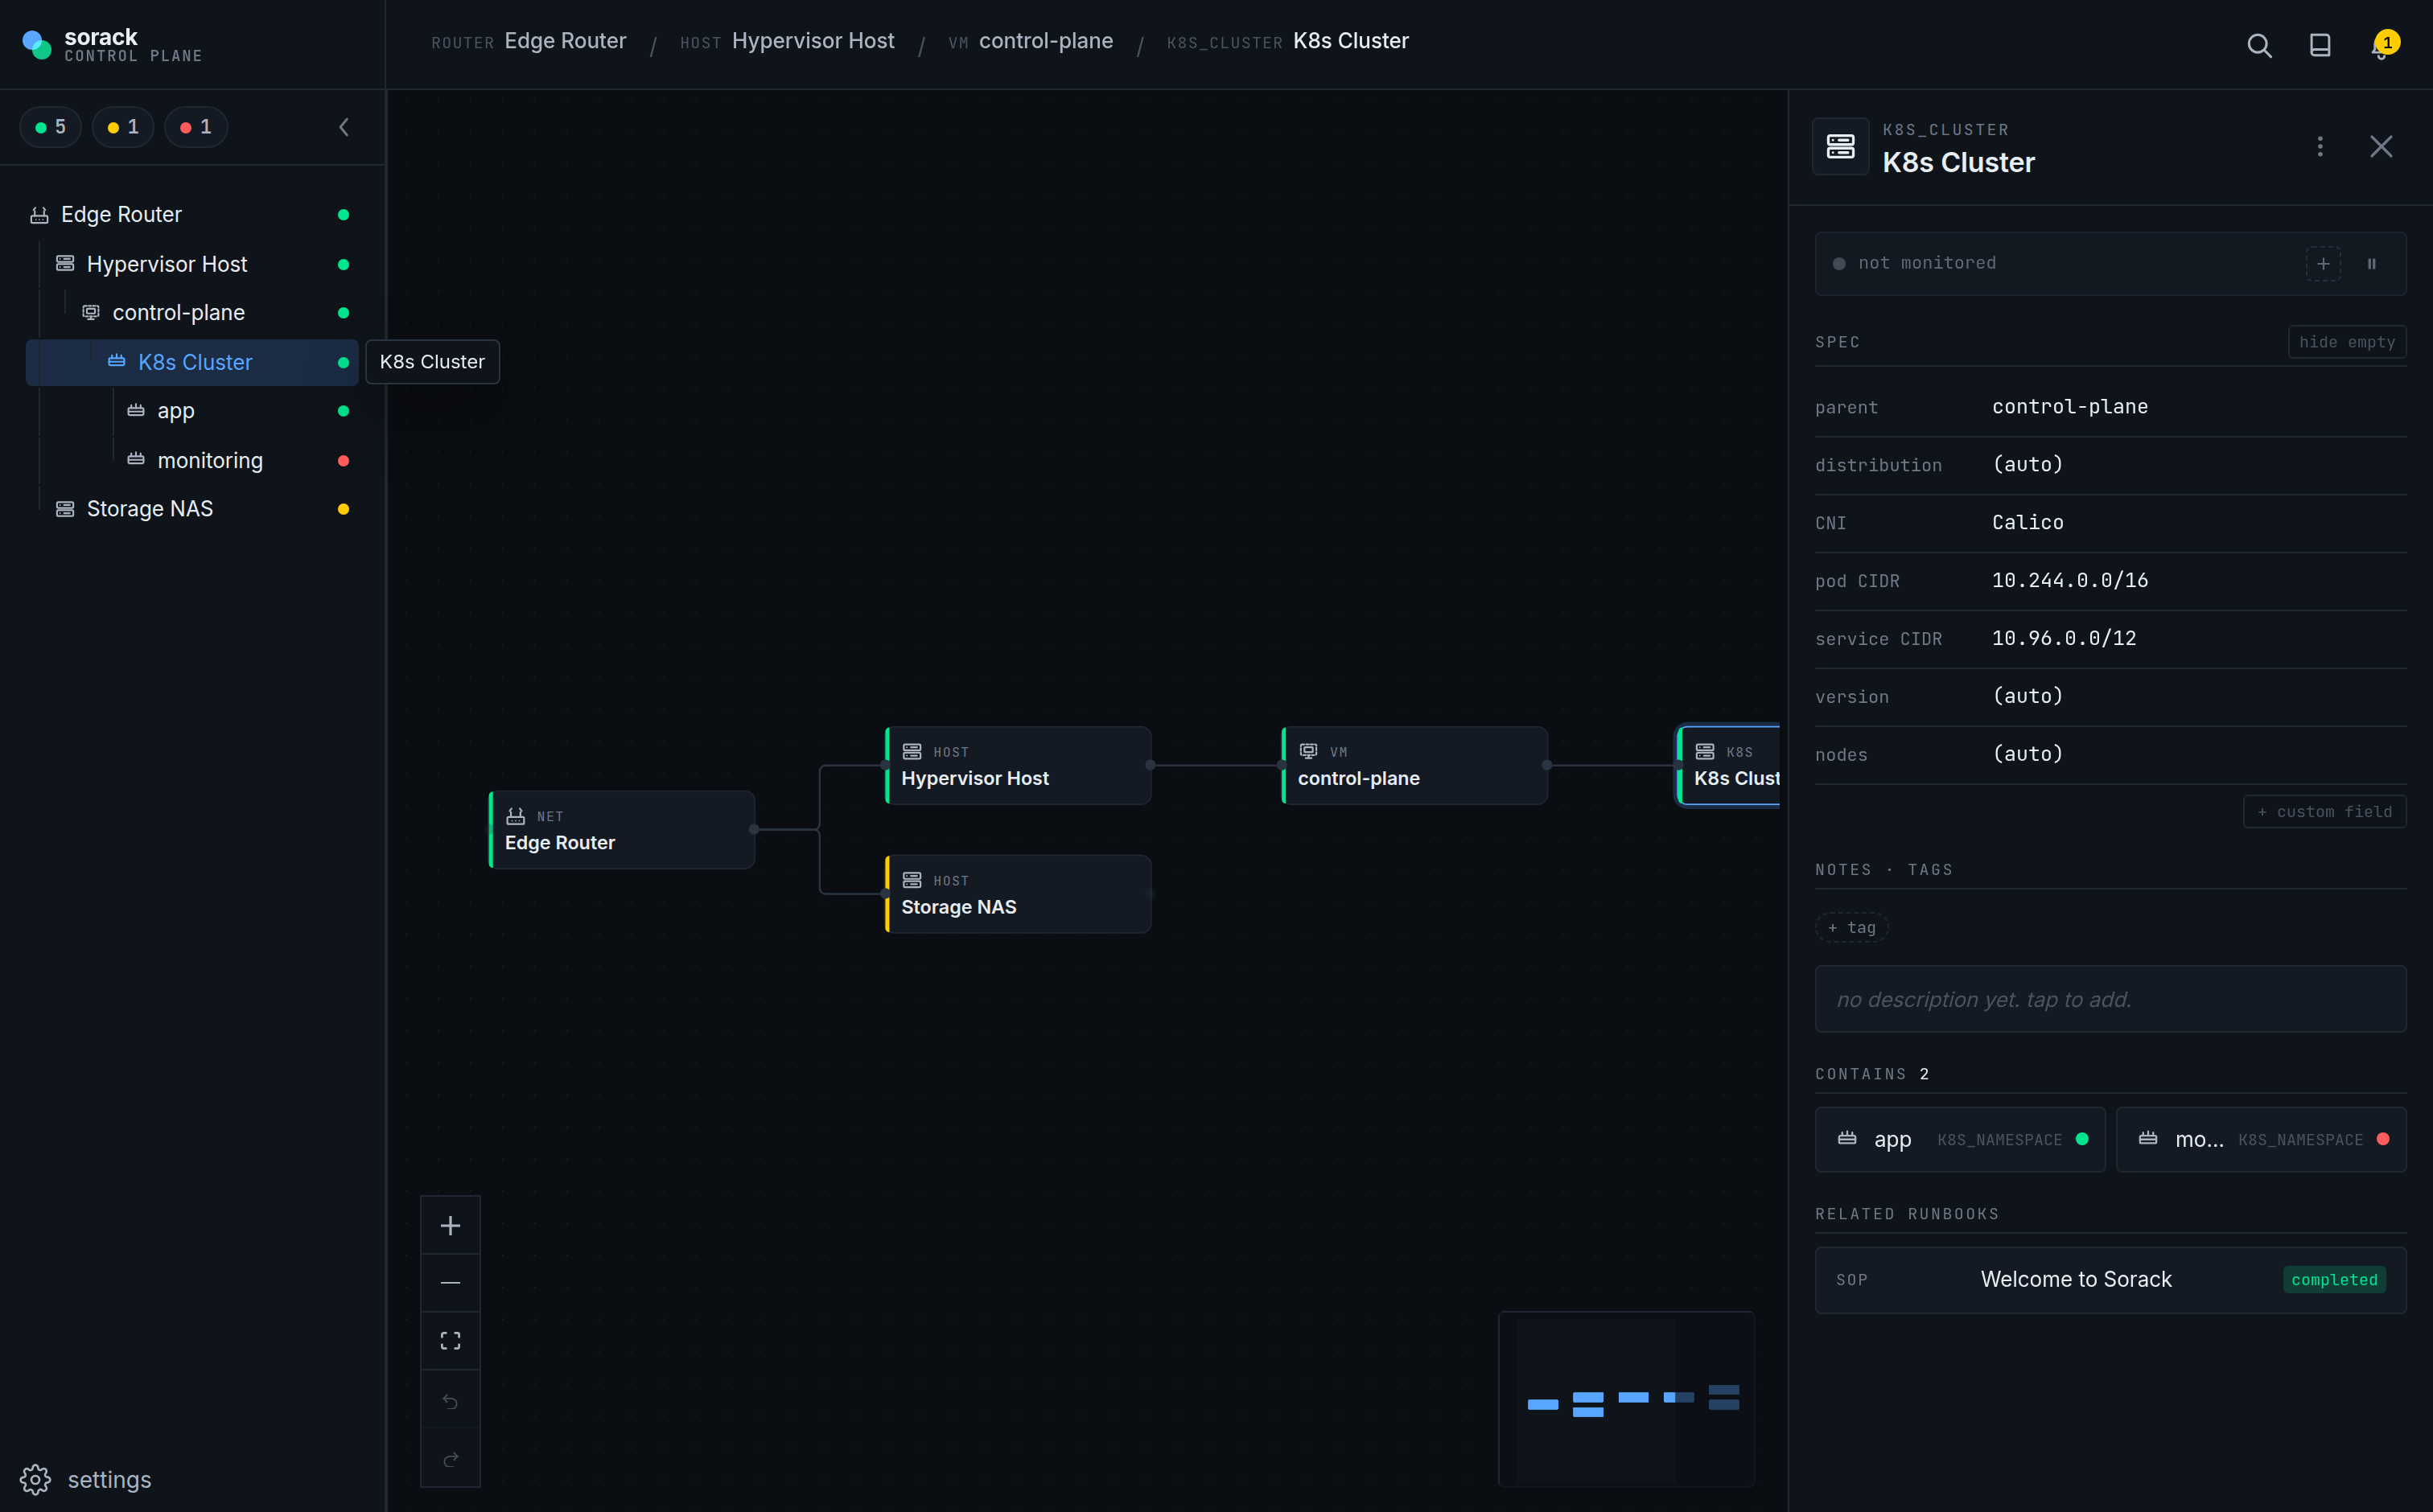Filter by 1 warning status chip
This screenshot has height=1512, width=2433.
pyautogui.click(x=123, y=127)
